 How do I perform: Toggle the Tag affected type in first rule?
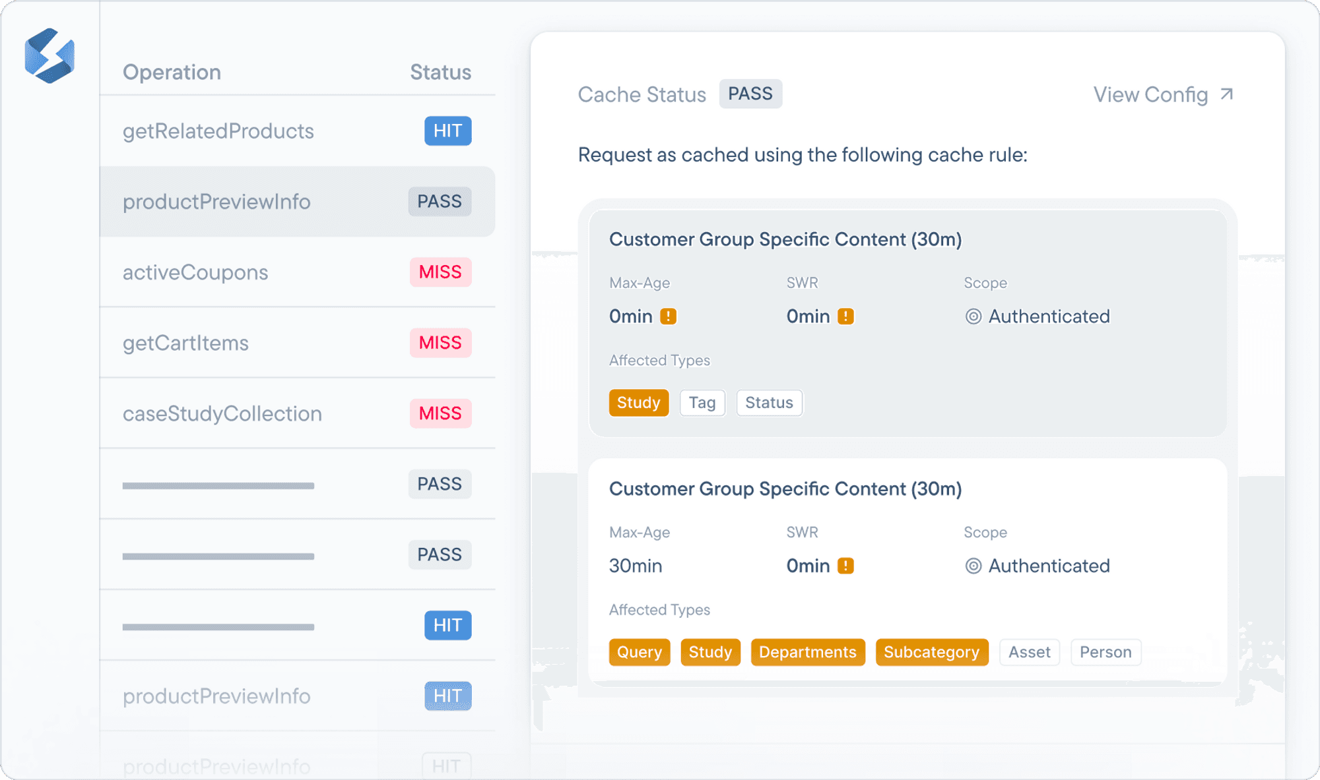click(702, 402)
